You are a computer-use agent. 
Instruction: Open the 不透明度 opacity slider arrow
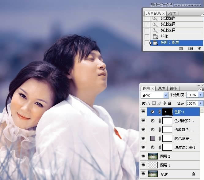[x=201, y=95]
